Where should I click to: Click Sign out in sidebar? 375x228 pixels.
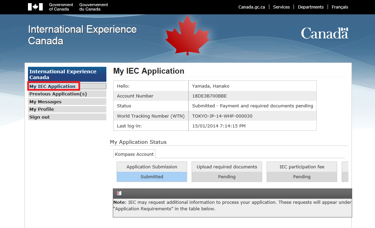[x=67, y=117]
